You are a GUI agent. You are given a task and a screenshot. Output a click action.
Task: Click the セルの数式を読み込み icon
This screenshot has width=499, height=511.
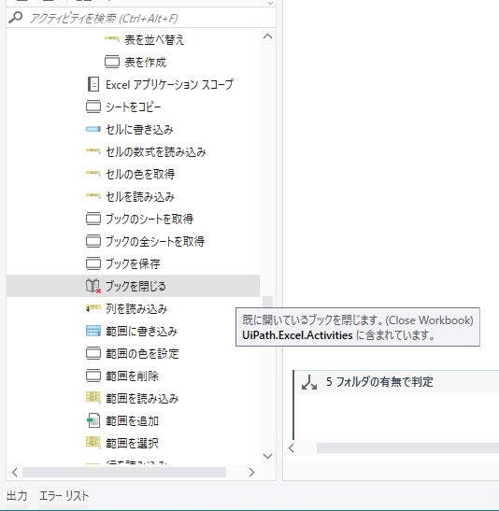93,150
